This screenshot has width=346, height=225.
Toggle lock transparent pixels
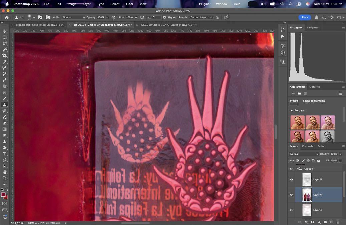click(x=298, y=161)
